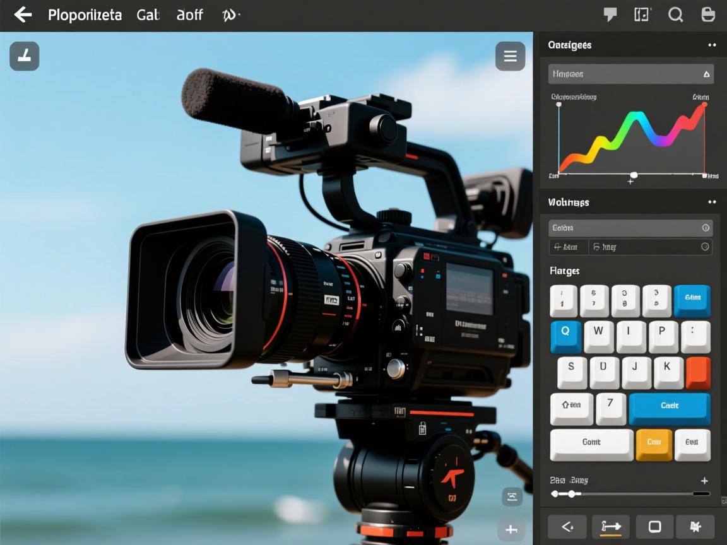
Task: Click the plus button at canvas bottom-right
Action: click(511, 529)
